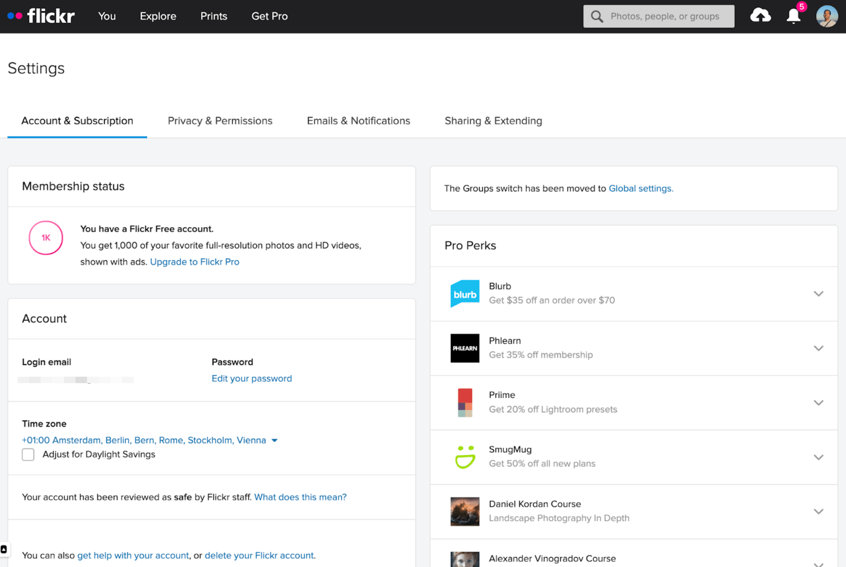The image size is (846, 567).
Task: Click the SmugMug smiley logo
Action: 465,456
